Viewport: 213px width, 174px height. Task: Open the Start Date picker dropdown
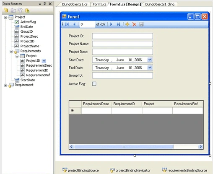(x=150, y=60)
